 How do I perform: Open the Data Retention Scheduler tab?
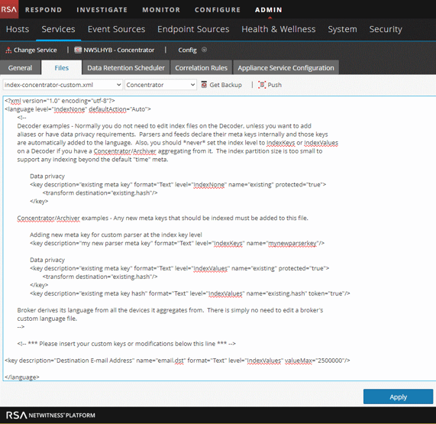(x=126, y=68)
